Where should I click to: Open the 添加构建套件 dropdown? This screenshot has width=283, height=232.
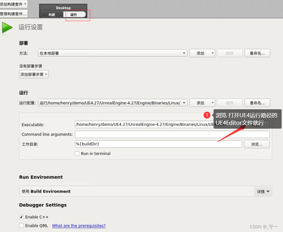click(13, 4)
